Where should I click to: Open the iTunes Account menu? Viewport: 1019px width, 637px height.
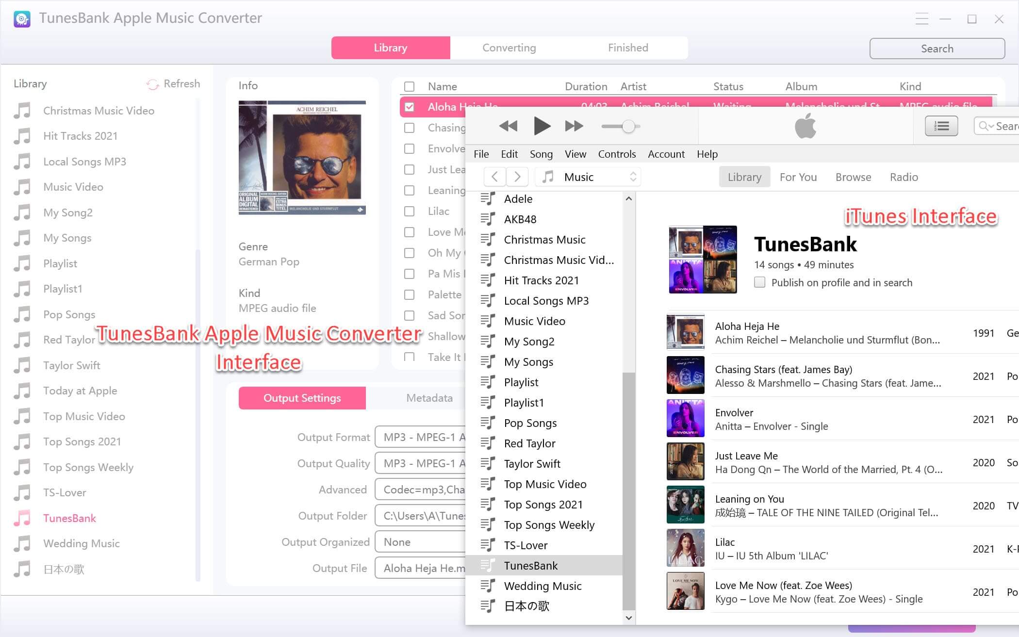666,154
